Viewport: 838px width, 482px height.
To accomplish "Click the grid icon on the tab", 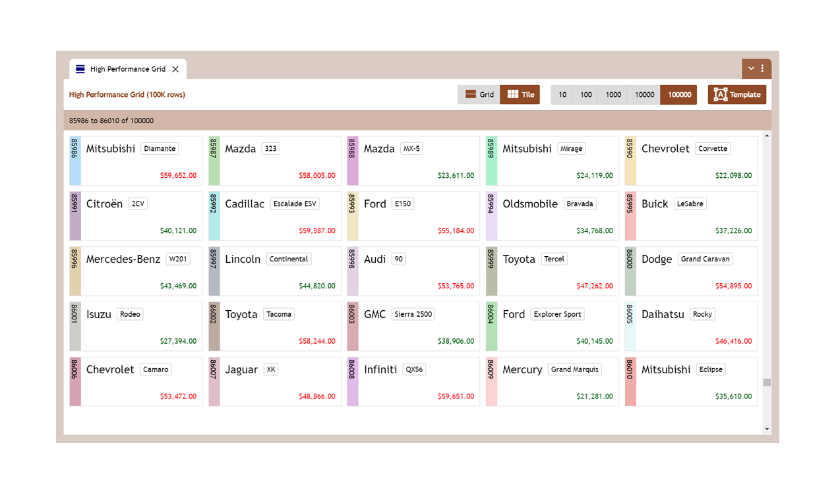I will 80,69.
